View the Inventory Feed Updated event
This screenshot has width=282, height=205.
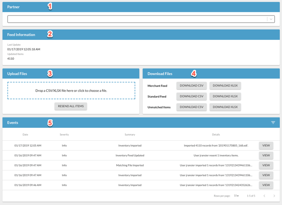click(266, 155)
